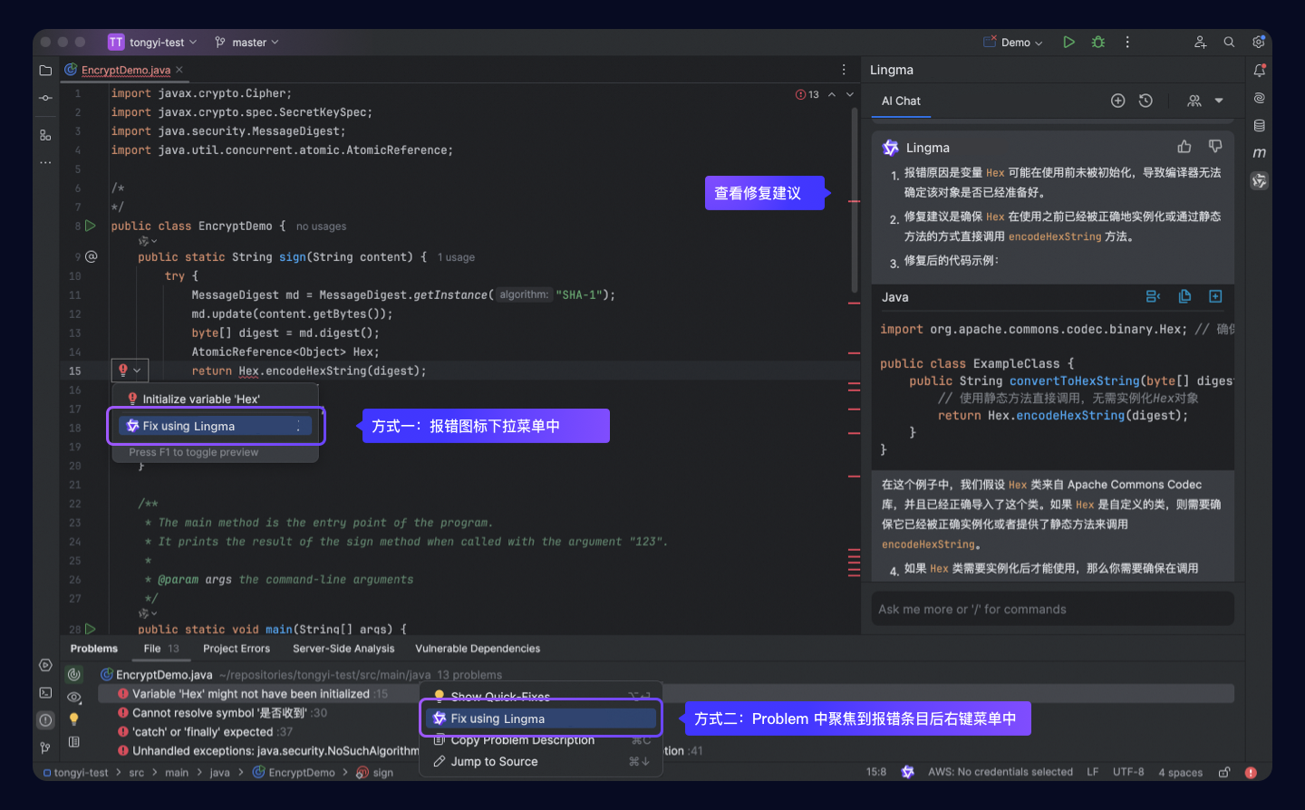
Task: Start debugging with the bug icon
Action: click(x=1098, y=42)
